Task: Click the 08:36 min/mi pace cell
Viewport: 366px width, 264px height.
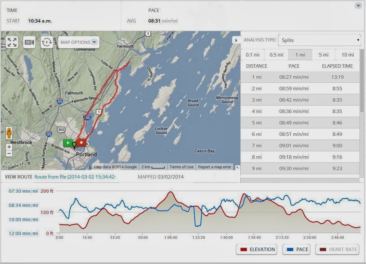Action: click(x=294, y=111)
